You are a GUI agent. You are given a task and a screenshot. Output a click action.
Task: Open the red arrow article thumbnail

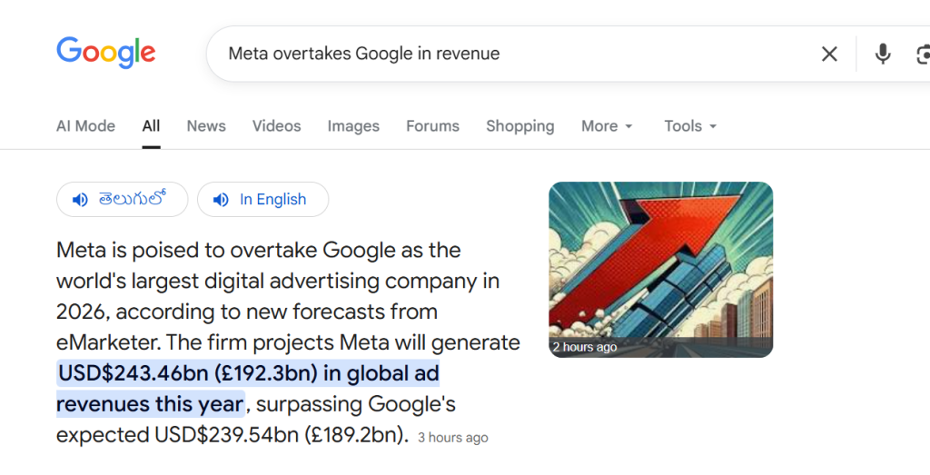click(x=660, y=269)
